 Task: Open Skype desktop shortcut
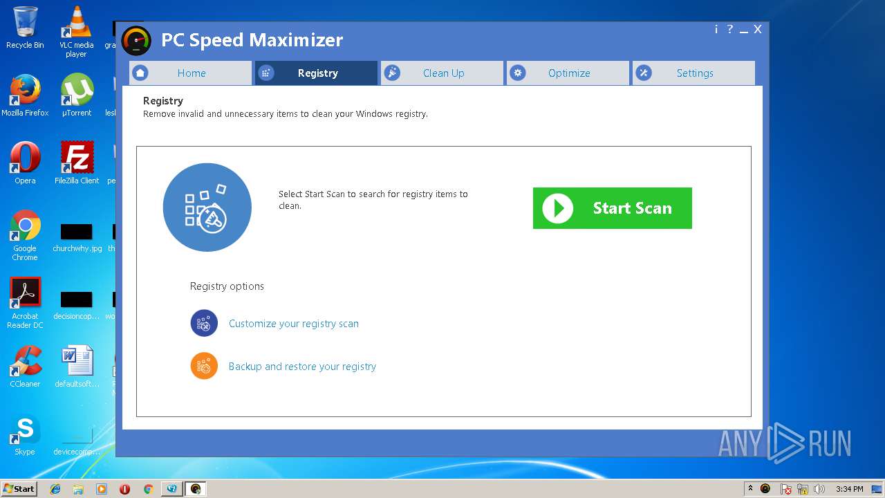point(25,434)
